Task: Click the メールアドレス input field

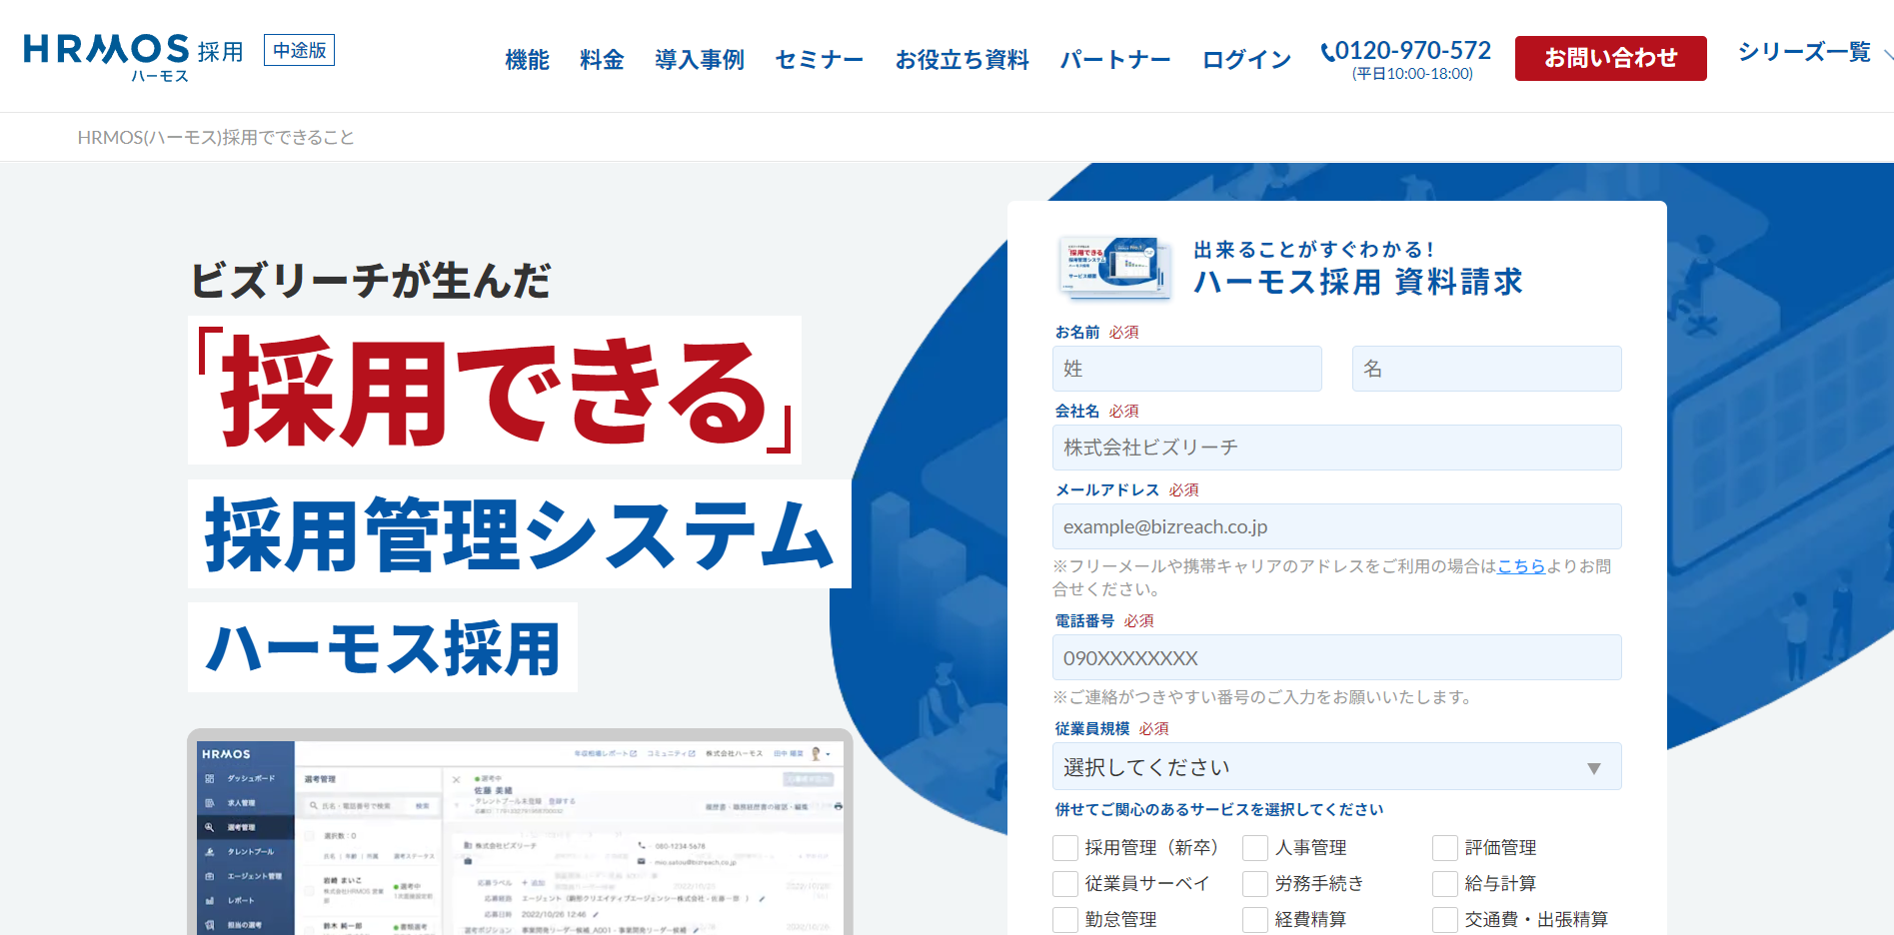Action: point(1336,526)
